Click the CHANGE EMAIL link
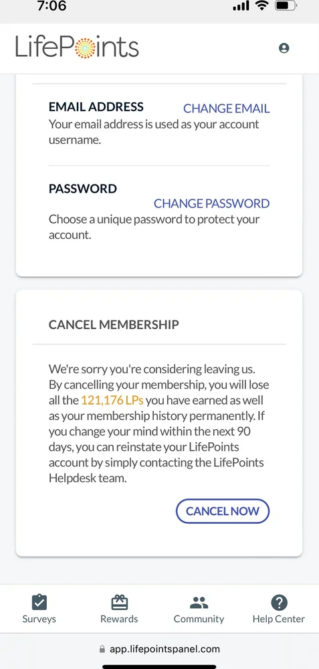 click(227, 108)
